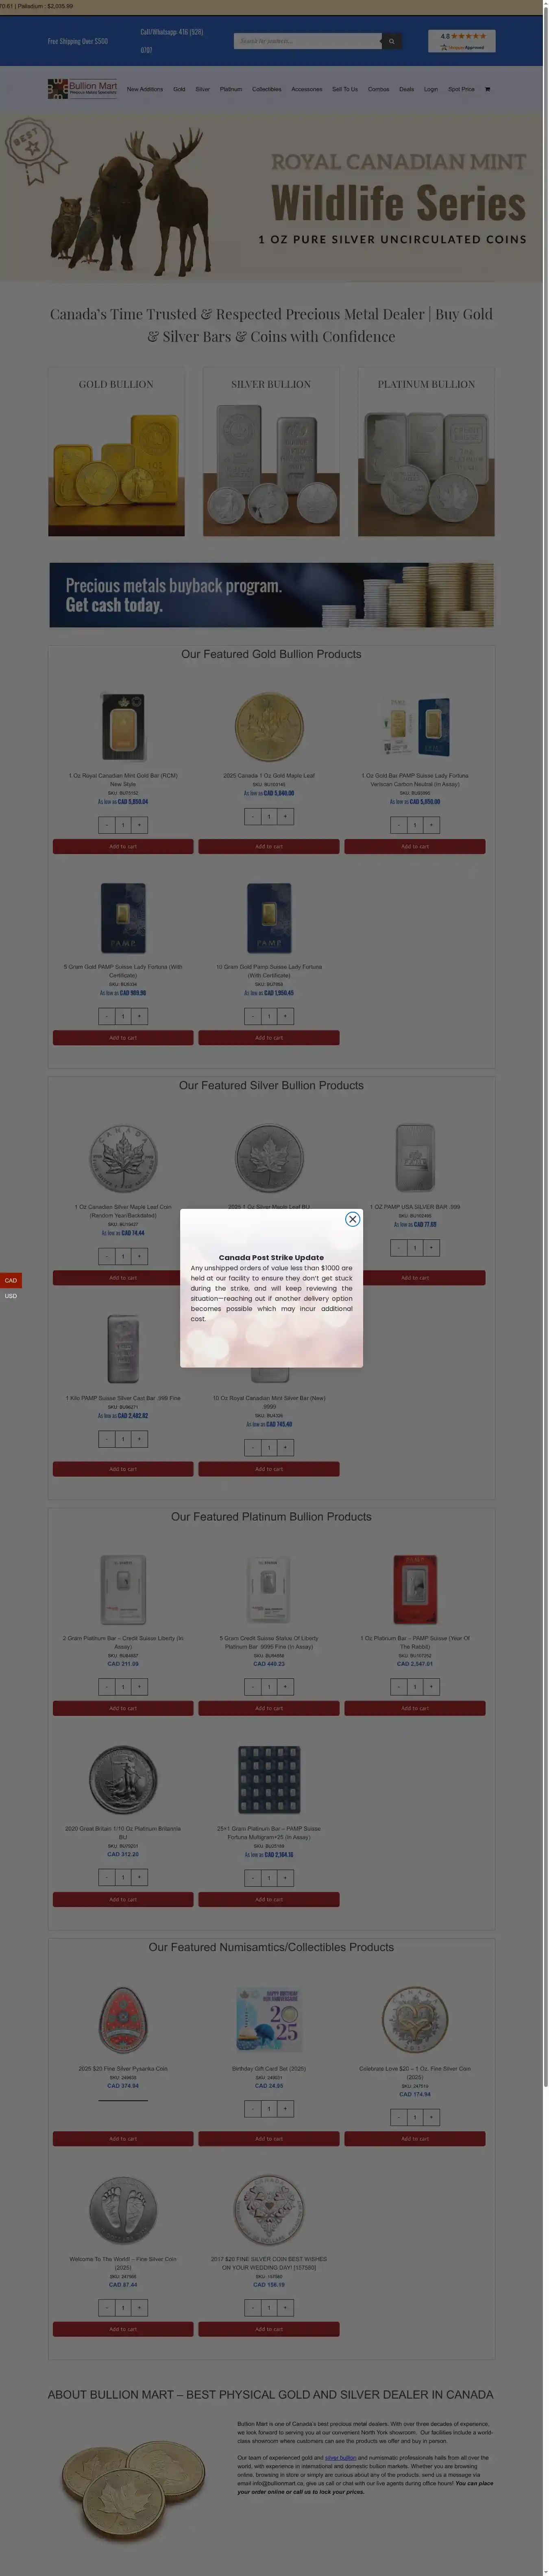Increase quantity for 1 Kilo PAMP Silver Bar

pos(139,1439)
